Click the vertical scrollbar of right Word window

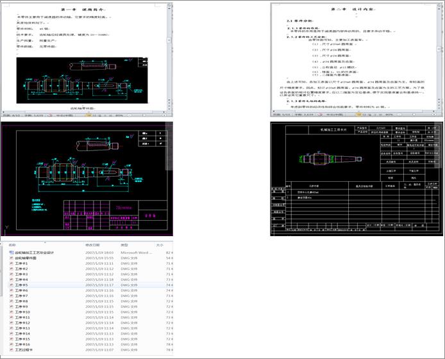[439, 54]
